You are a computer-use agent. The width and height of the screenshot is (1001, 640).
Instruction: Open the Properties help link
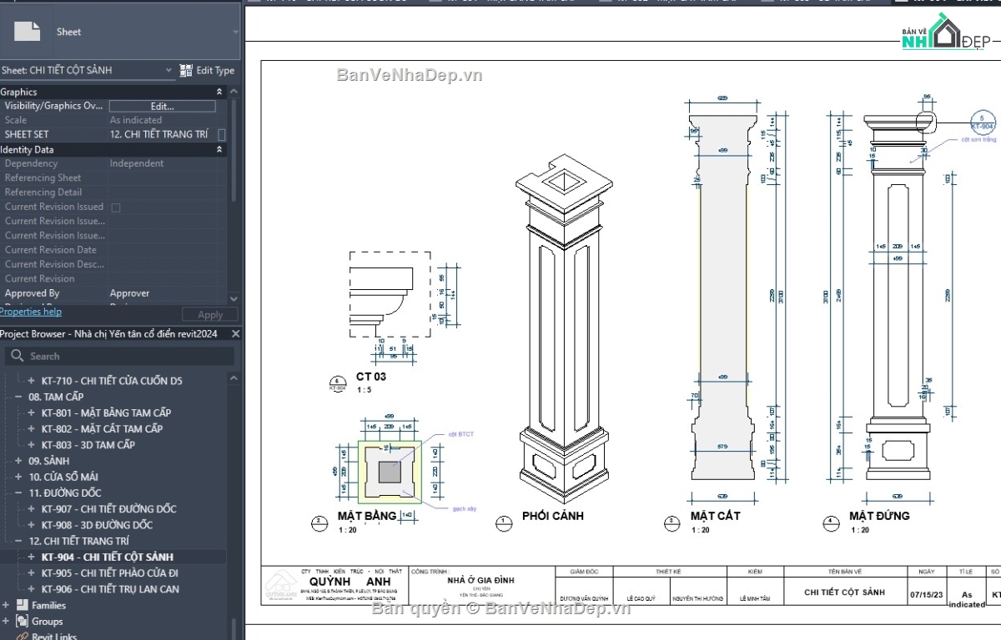[31, 312]
